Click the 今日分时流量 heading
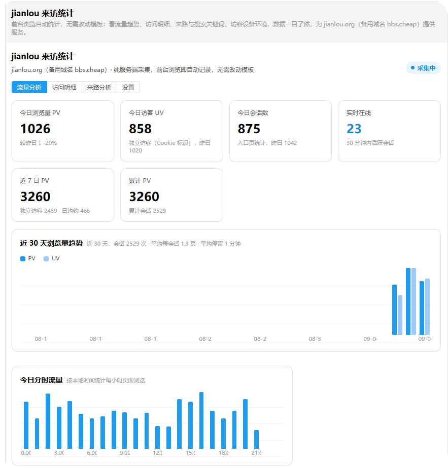The width and height of the screenshot is (448, 468). (x=41, y=380)
